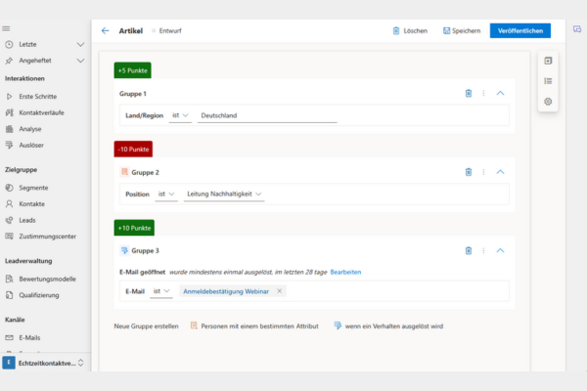Click the Gruppe 3 behavior trigger icon
The image size is (587, 391).
124,250
